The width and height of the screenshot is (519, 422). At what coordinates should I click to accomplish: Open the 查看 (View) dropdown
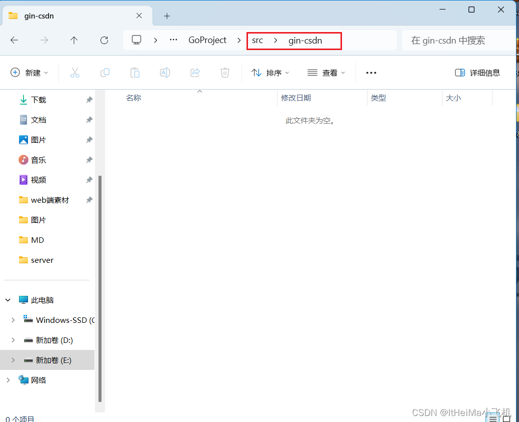click(326, 73)
